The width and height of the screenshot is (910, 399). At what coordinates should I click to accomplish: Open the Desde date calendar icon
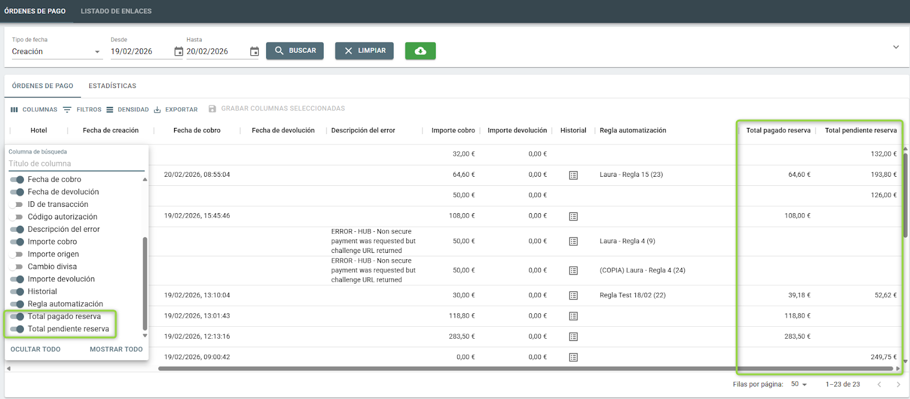(x=179, y=52)
